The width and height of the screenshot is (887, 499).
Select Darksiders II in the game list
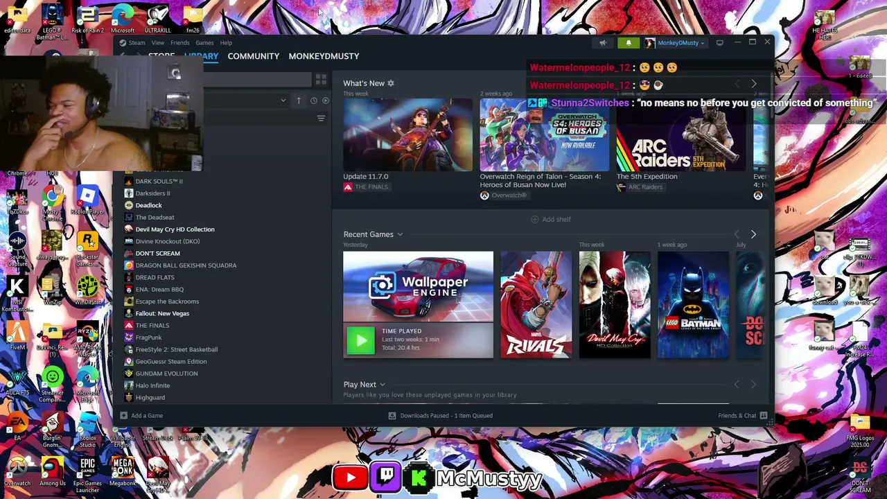point(152,193)
